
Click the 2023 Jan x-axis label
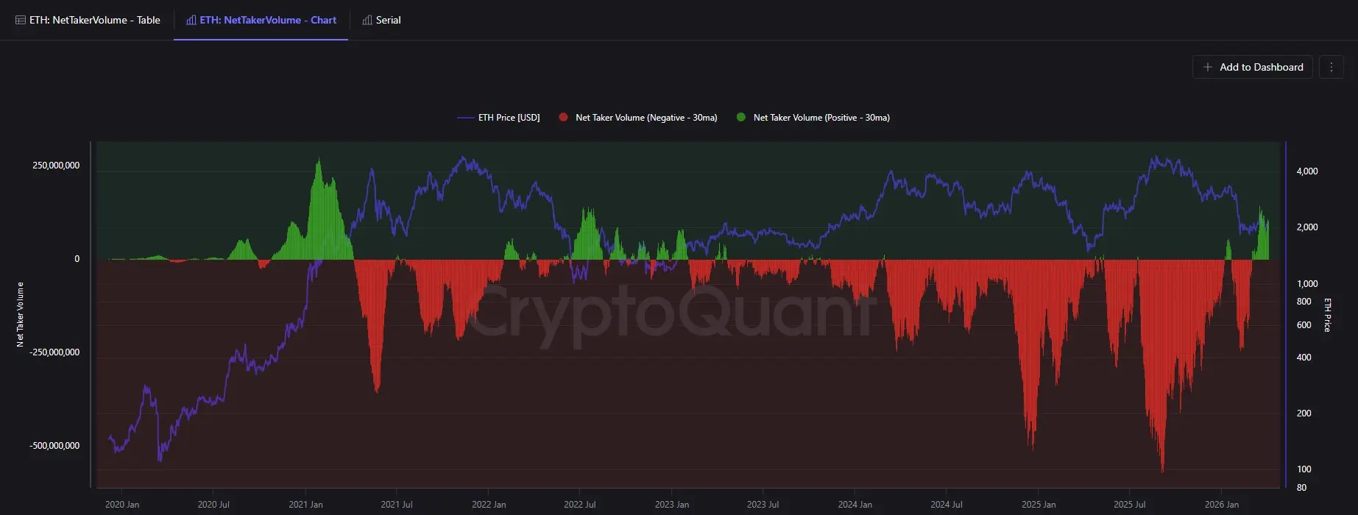tap(672, 505)
